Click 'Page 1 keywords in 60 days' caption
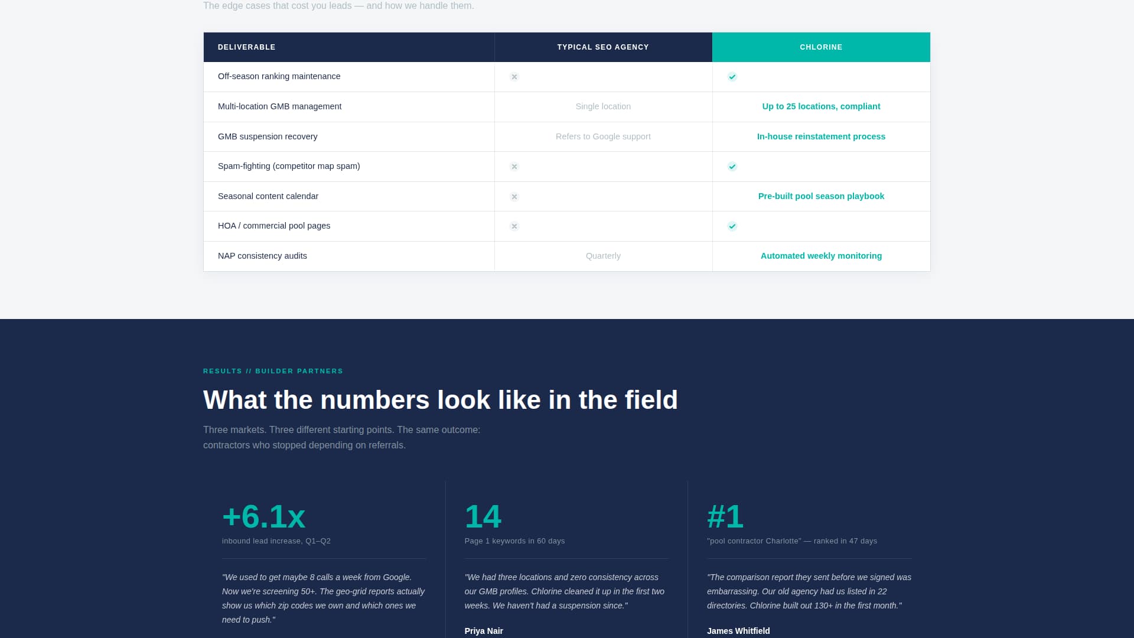 point(514,541)
